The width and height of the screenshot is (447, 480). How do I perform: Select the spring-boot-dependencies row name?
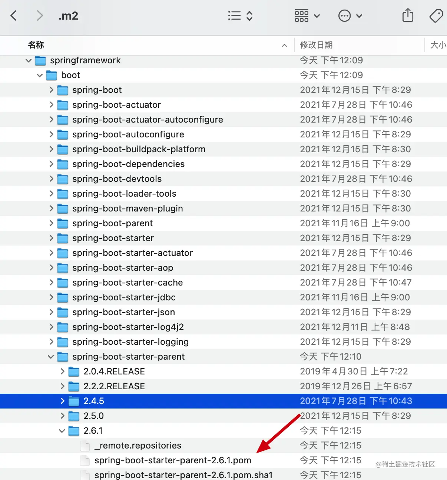(x=128, y=164)
